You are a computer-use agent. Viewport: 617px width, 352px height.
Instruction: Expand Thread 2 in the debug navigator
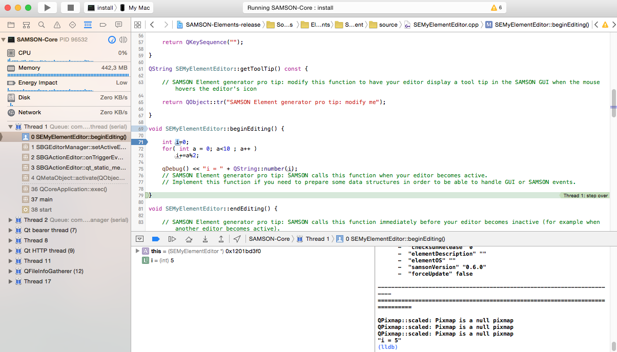10,219
